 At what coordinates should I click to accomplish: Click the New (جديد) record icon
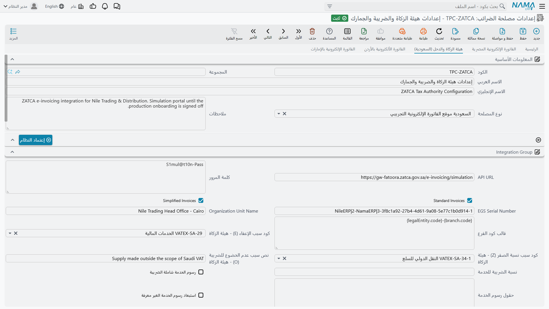coord(536,31)
